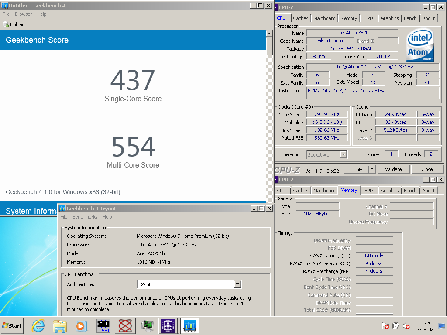This screenshot has width=447, height=335.
Task: Open Benchmarks menu in Geekbench 4 Tryout
Action: [85, 217]
